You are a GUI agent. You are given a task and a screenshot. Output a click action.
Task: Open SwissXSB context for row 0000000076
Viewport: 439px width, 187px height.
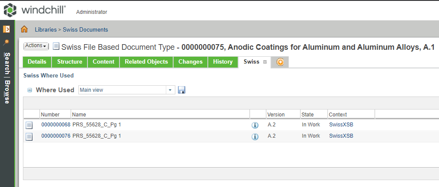(x=341, y=136)
